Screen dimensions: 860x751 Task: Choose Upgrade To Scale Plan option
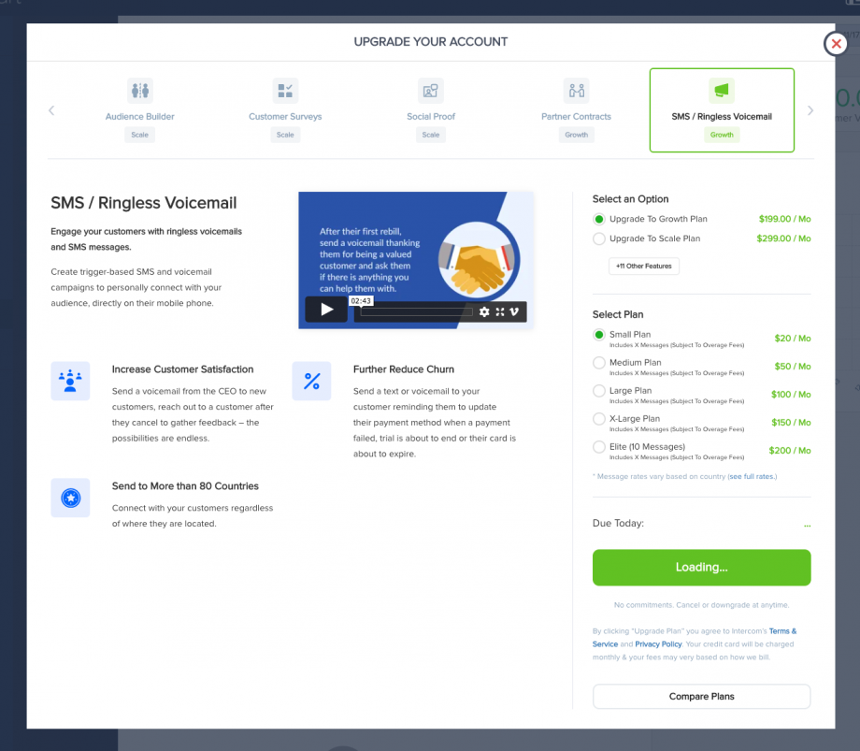599,238
